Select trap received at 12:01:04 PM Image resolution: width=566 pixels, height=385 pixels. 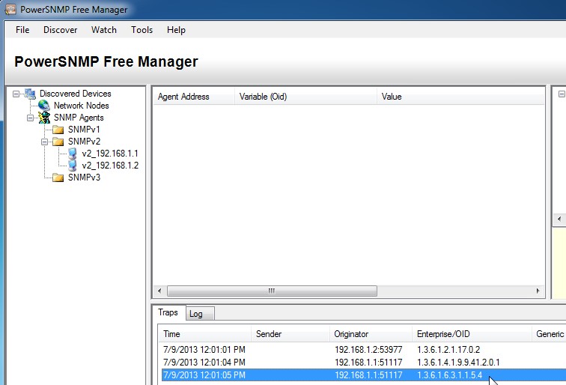coord(363,363)
